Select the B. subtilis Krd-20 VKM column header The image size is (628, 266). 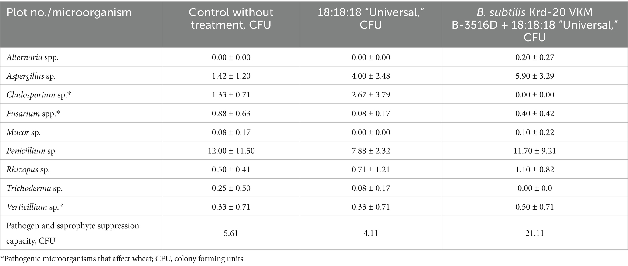[534, 25]
